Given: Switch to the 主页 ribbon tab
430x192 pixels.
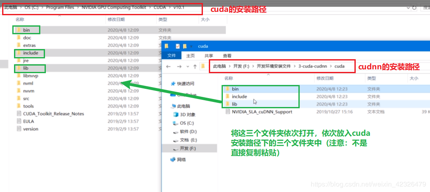Looking at the screenshot, I should [x=191, y=55].
